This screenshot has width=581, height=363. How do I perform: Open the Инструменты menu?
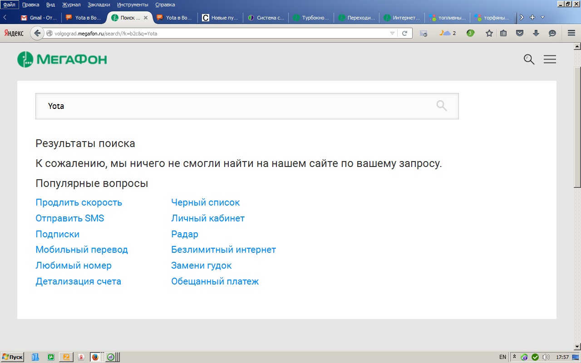132,5
